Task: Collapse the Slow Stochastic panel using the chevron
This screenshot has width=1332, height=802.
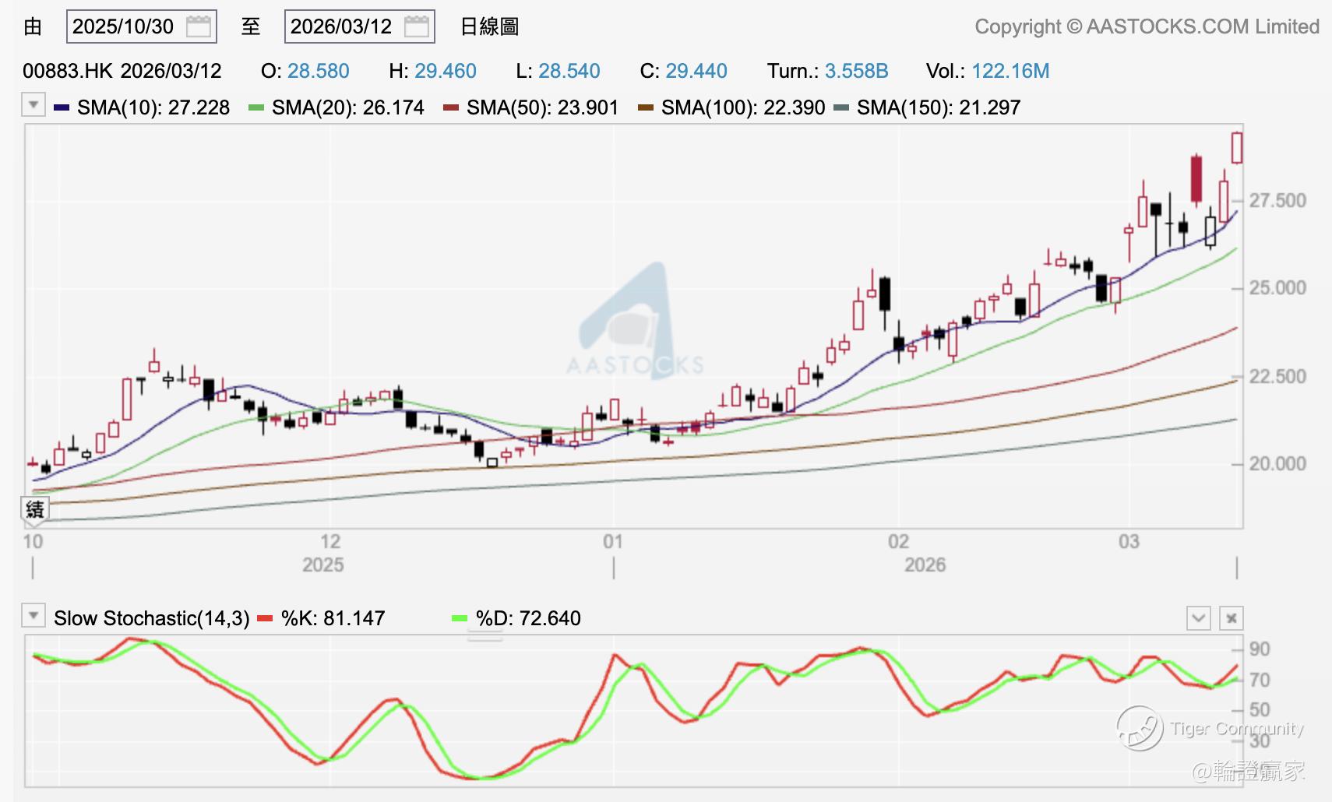Action: [x=1198, y=618]
